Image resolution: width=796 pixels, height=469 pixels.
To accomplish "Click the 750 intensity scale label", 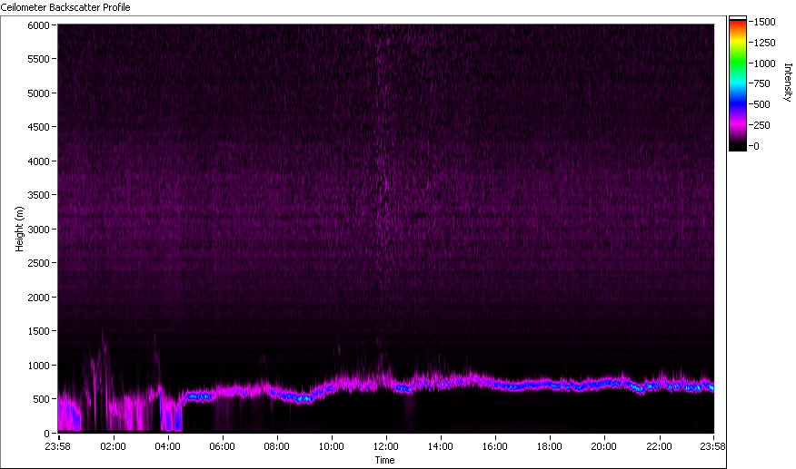I will (x=762, y=83).
